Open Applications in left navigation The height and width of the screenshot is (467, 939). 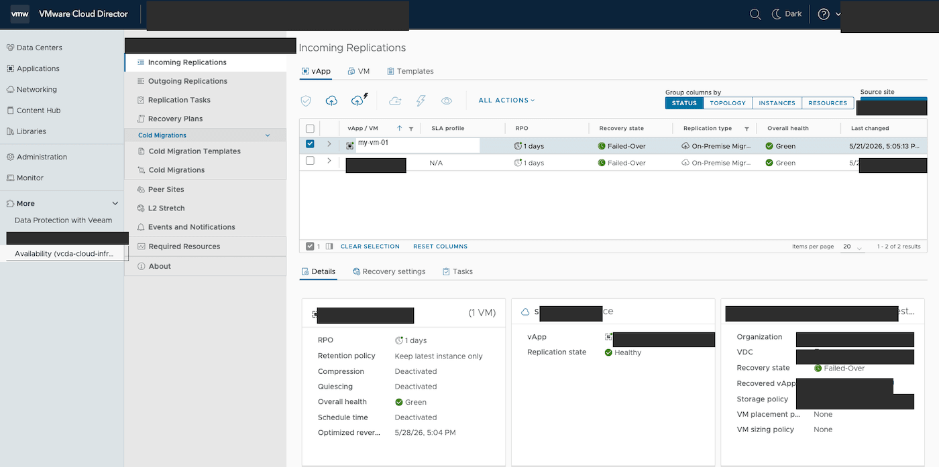tap(33, 68)
